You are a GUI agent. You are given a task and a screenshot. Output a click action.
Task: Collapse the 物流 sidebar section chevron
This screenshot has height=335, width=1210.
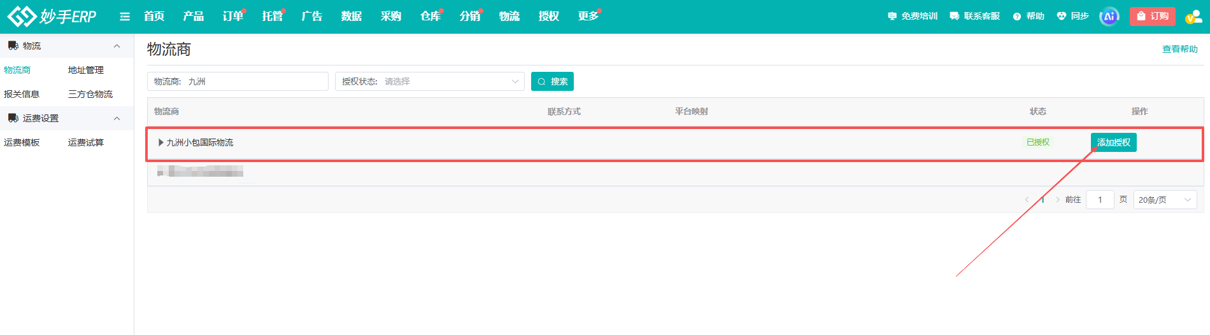[117, 46]
